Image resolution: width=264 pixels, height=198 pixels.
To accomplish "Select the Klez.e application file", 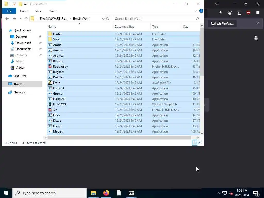I will 123,121.
